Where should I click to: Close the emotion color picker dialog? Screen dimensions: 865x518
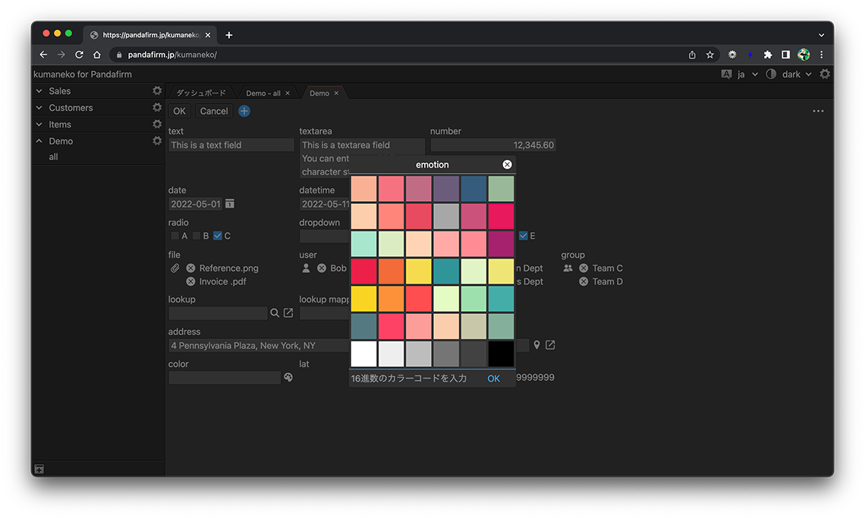[x=507, y=165]
